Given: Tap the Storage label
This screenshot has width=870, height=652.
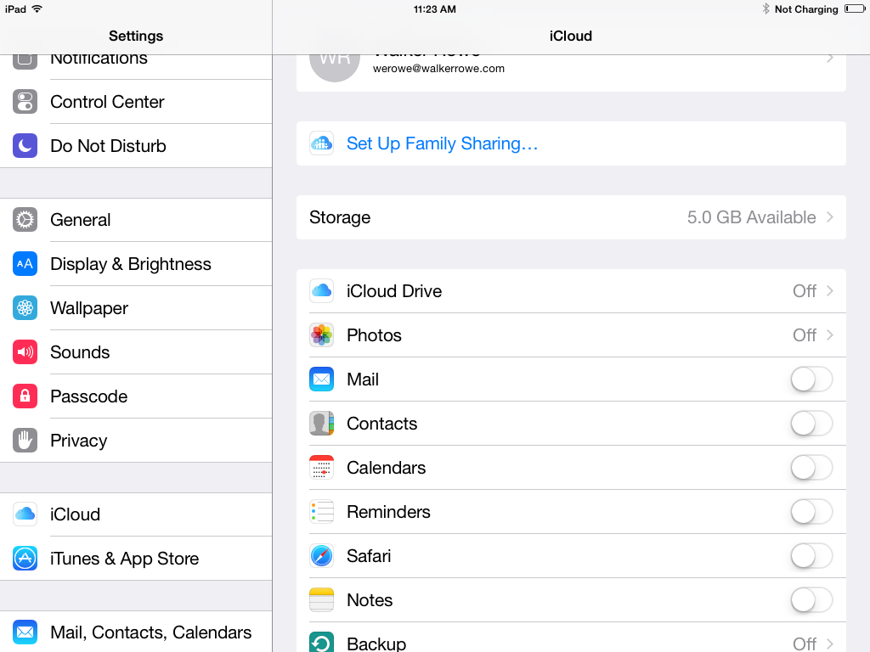Looking at the screenshot, I should pyautogui.click(x=340, y=217).
